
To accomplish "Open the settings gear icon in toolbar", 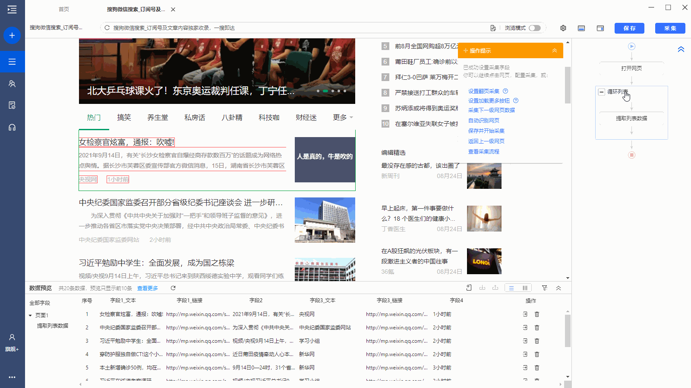I will click(x=563, y=28).
